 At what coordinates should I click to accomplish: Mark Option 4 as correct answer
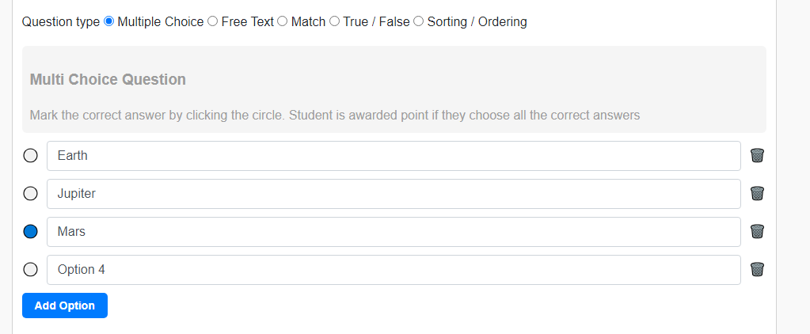point(31,270)
